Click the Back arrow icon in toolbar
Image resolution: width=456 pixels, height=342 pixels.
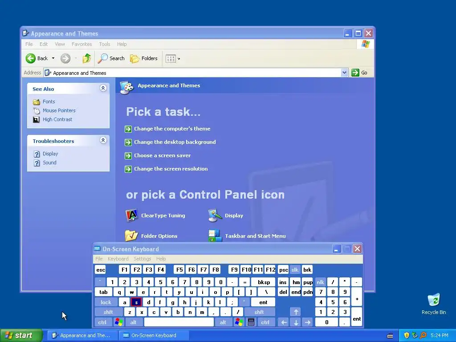click(31, 58)
